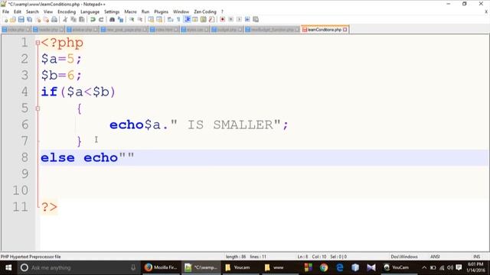Open the Plugins menu
Screen dimensions: 490x275
coord(161,12)
